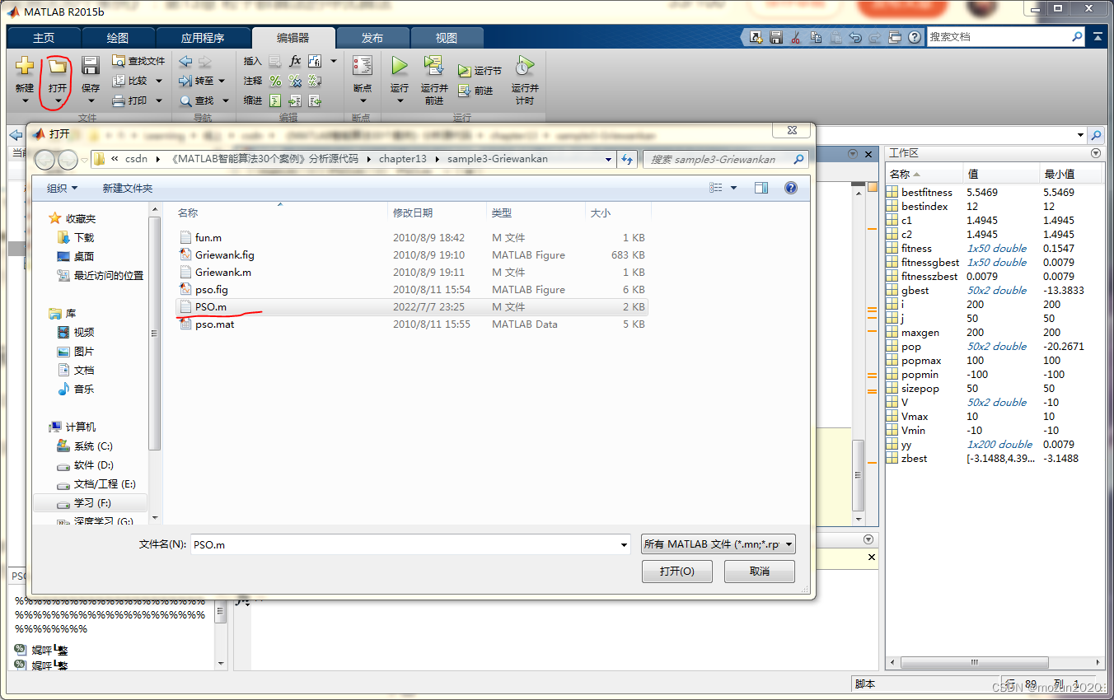
Task: Toggle the preview pane in the Open dialog
Action: point(761,188)
